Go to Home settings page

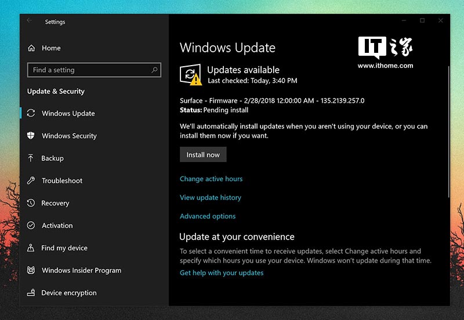click(x=51, y=48)
